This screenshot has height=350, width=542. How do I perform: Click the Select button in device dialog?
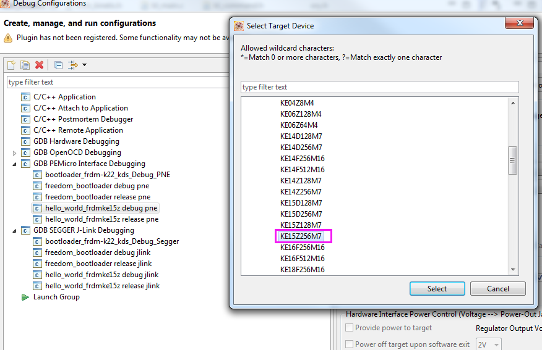437,289
